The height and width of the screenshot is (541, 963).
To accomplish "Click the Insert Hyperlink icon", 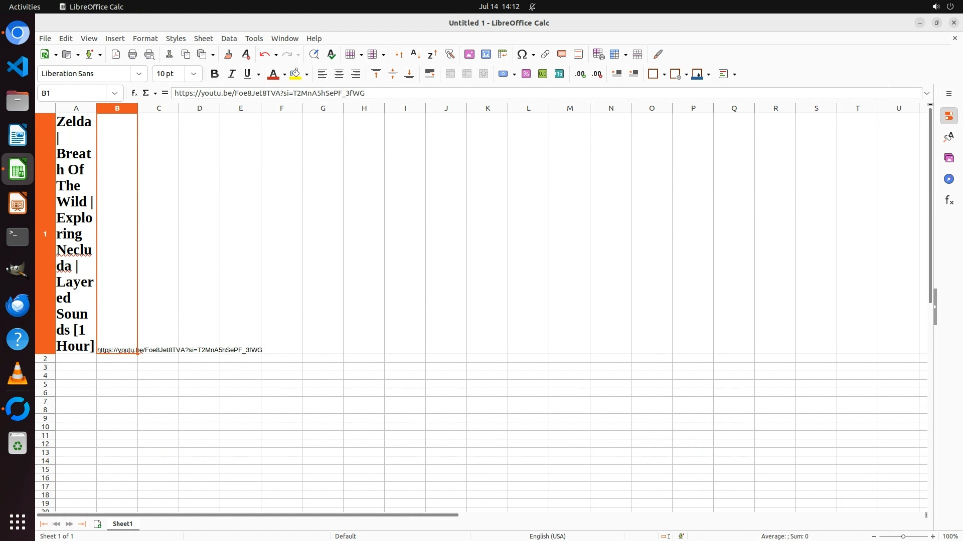I will click(545, 54).
